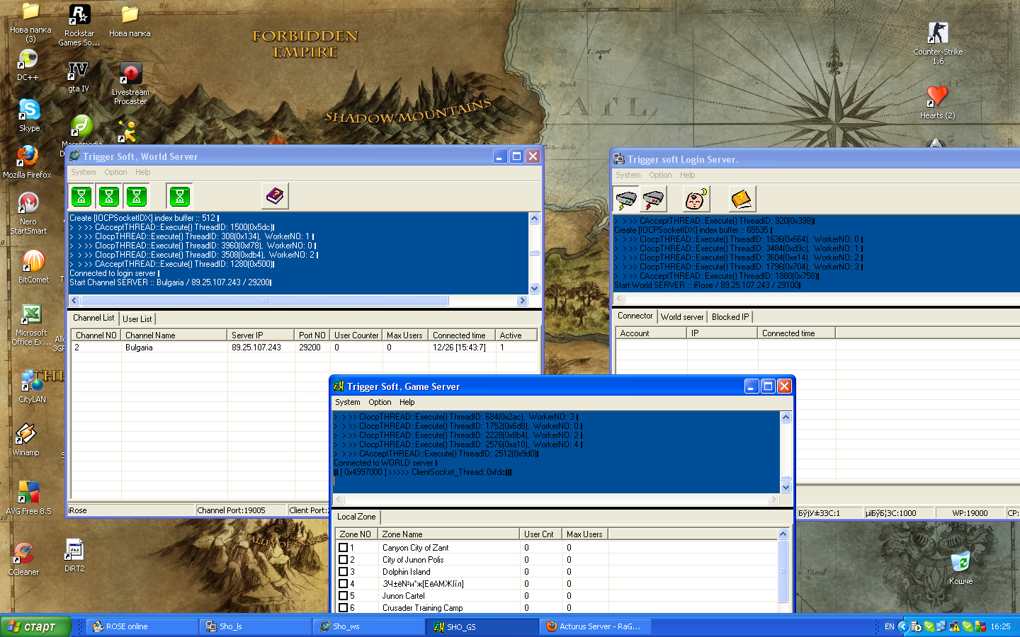Open the orange help book in Login Server toolbar
1020x637 pixels.
tap(742, 199)
